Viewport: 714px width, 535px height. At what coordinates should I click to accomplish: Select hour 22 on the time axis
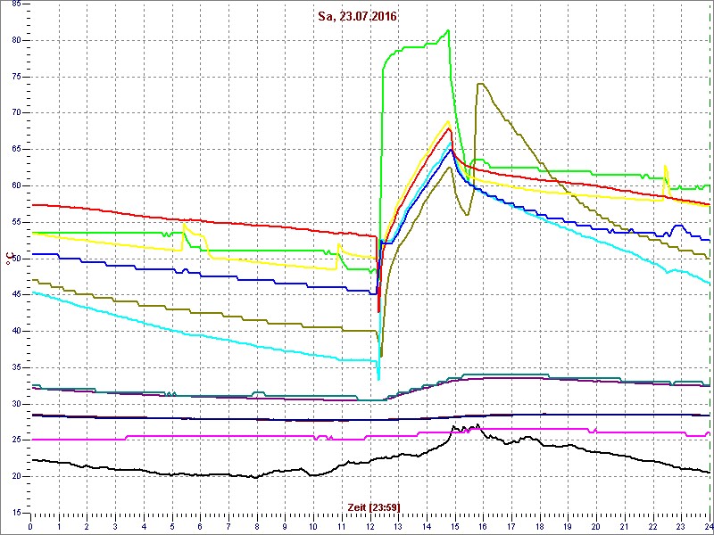click(x=653, y=526)
